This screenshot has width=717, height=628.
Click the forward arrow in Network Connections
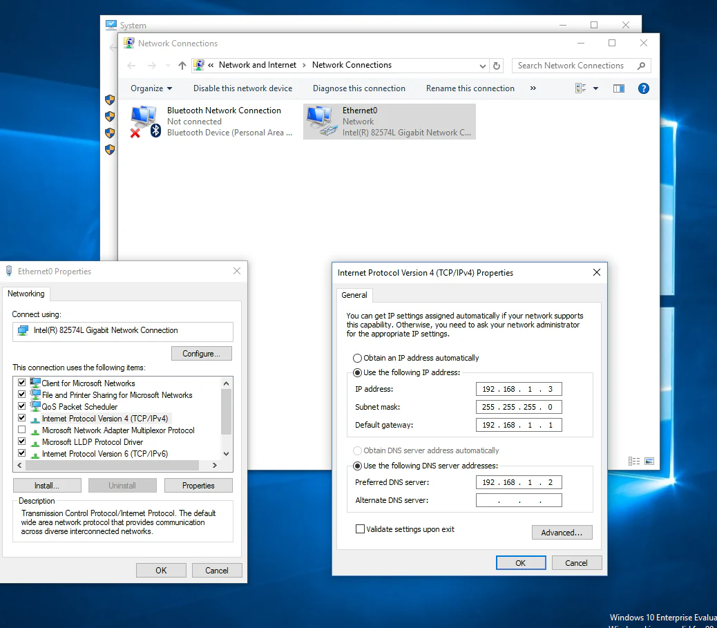tap(152, 66)
